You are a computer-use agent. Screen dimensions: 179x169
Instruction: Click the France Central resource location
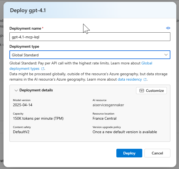104,118
